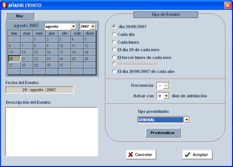Open the Frecuencia dropdown

pos(166,86)
